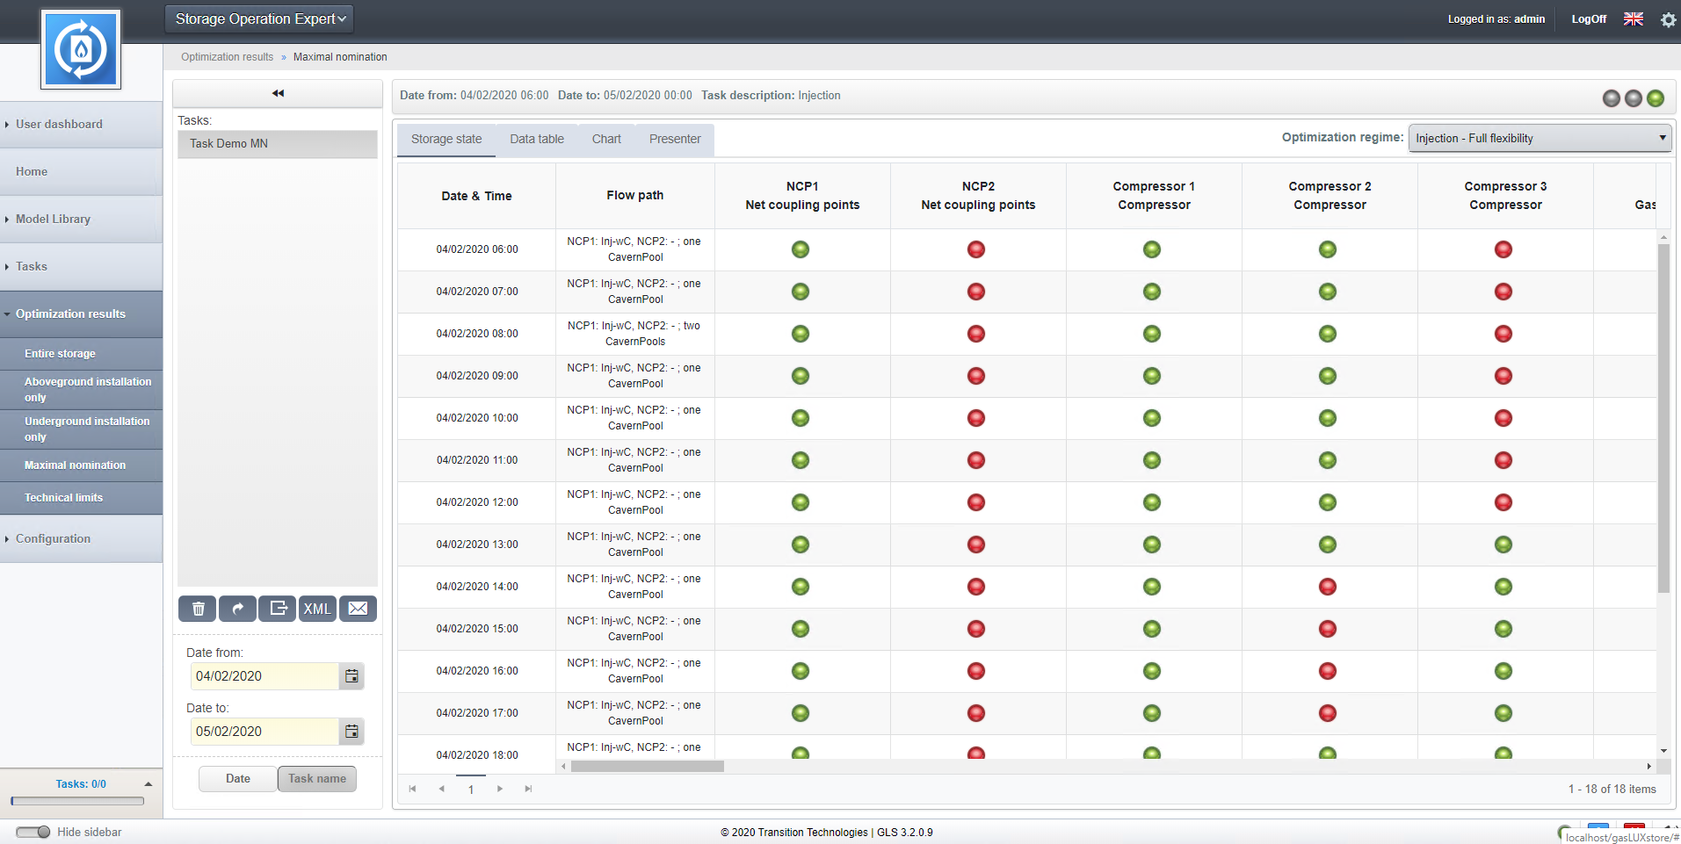Switch to the Chart tab

(606, 140)
